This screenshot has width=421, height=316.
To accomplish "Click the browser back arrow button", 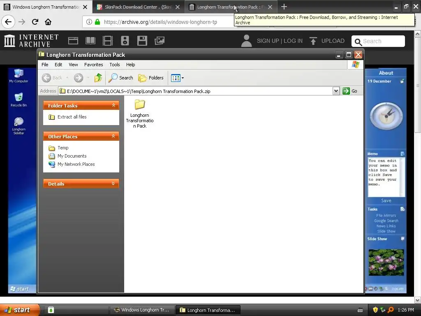I will pos(8,22).
